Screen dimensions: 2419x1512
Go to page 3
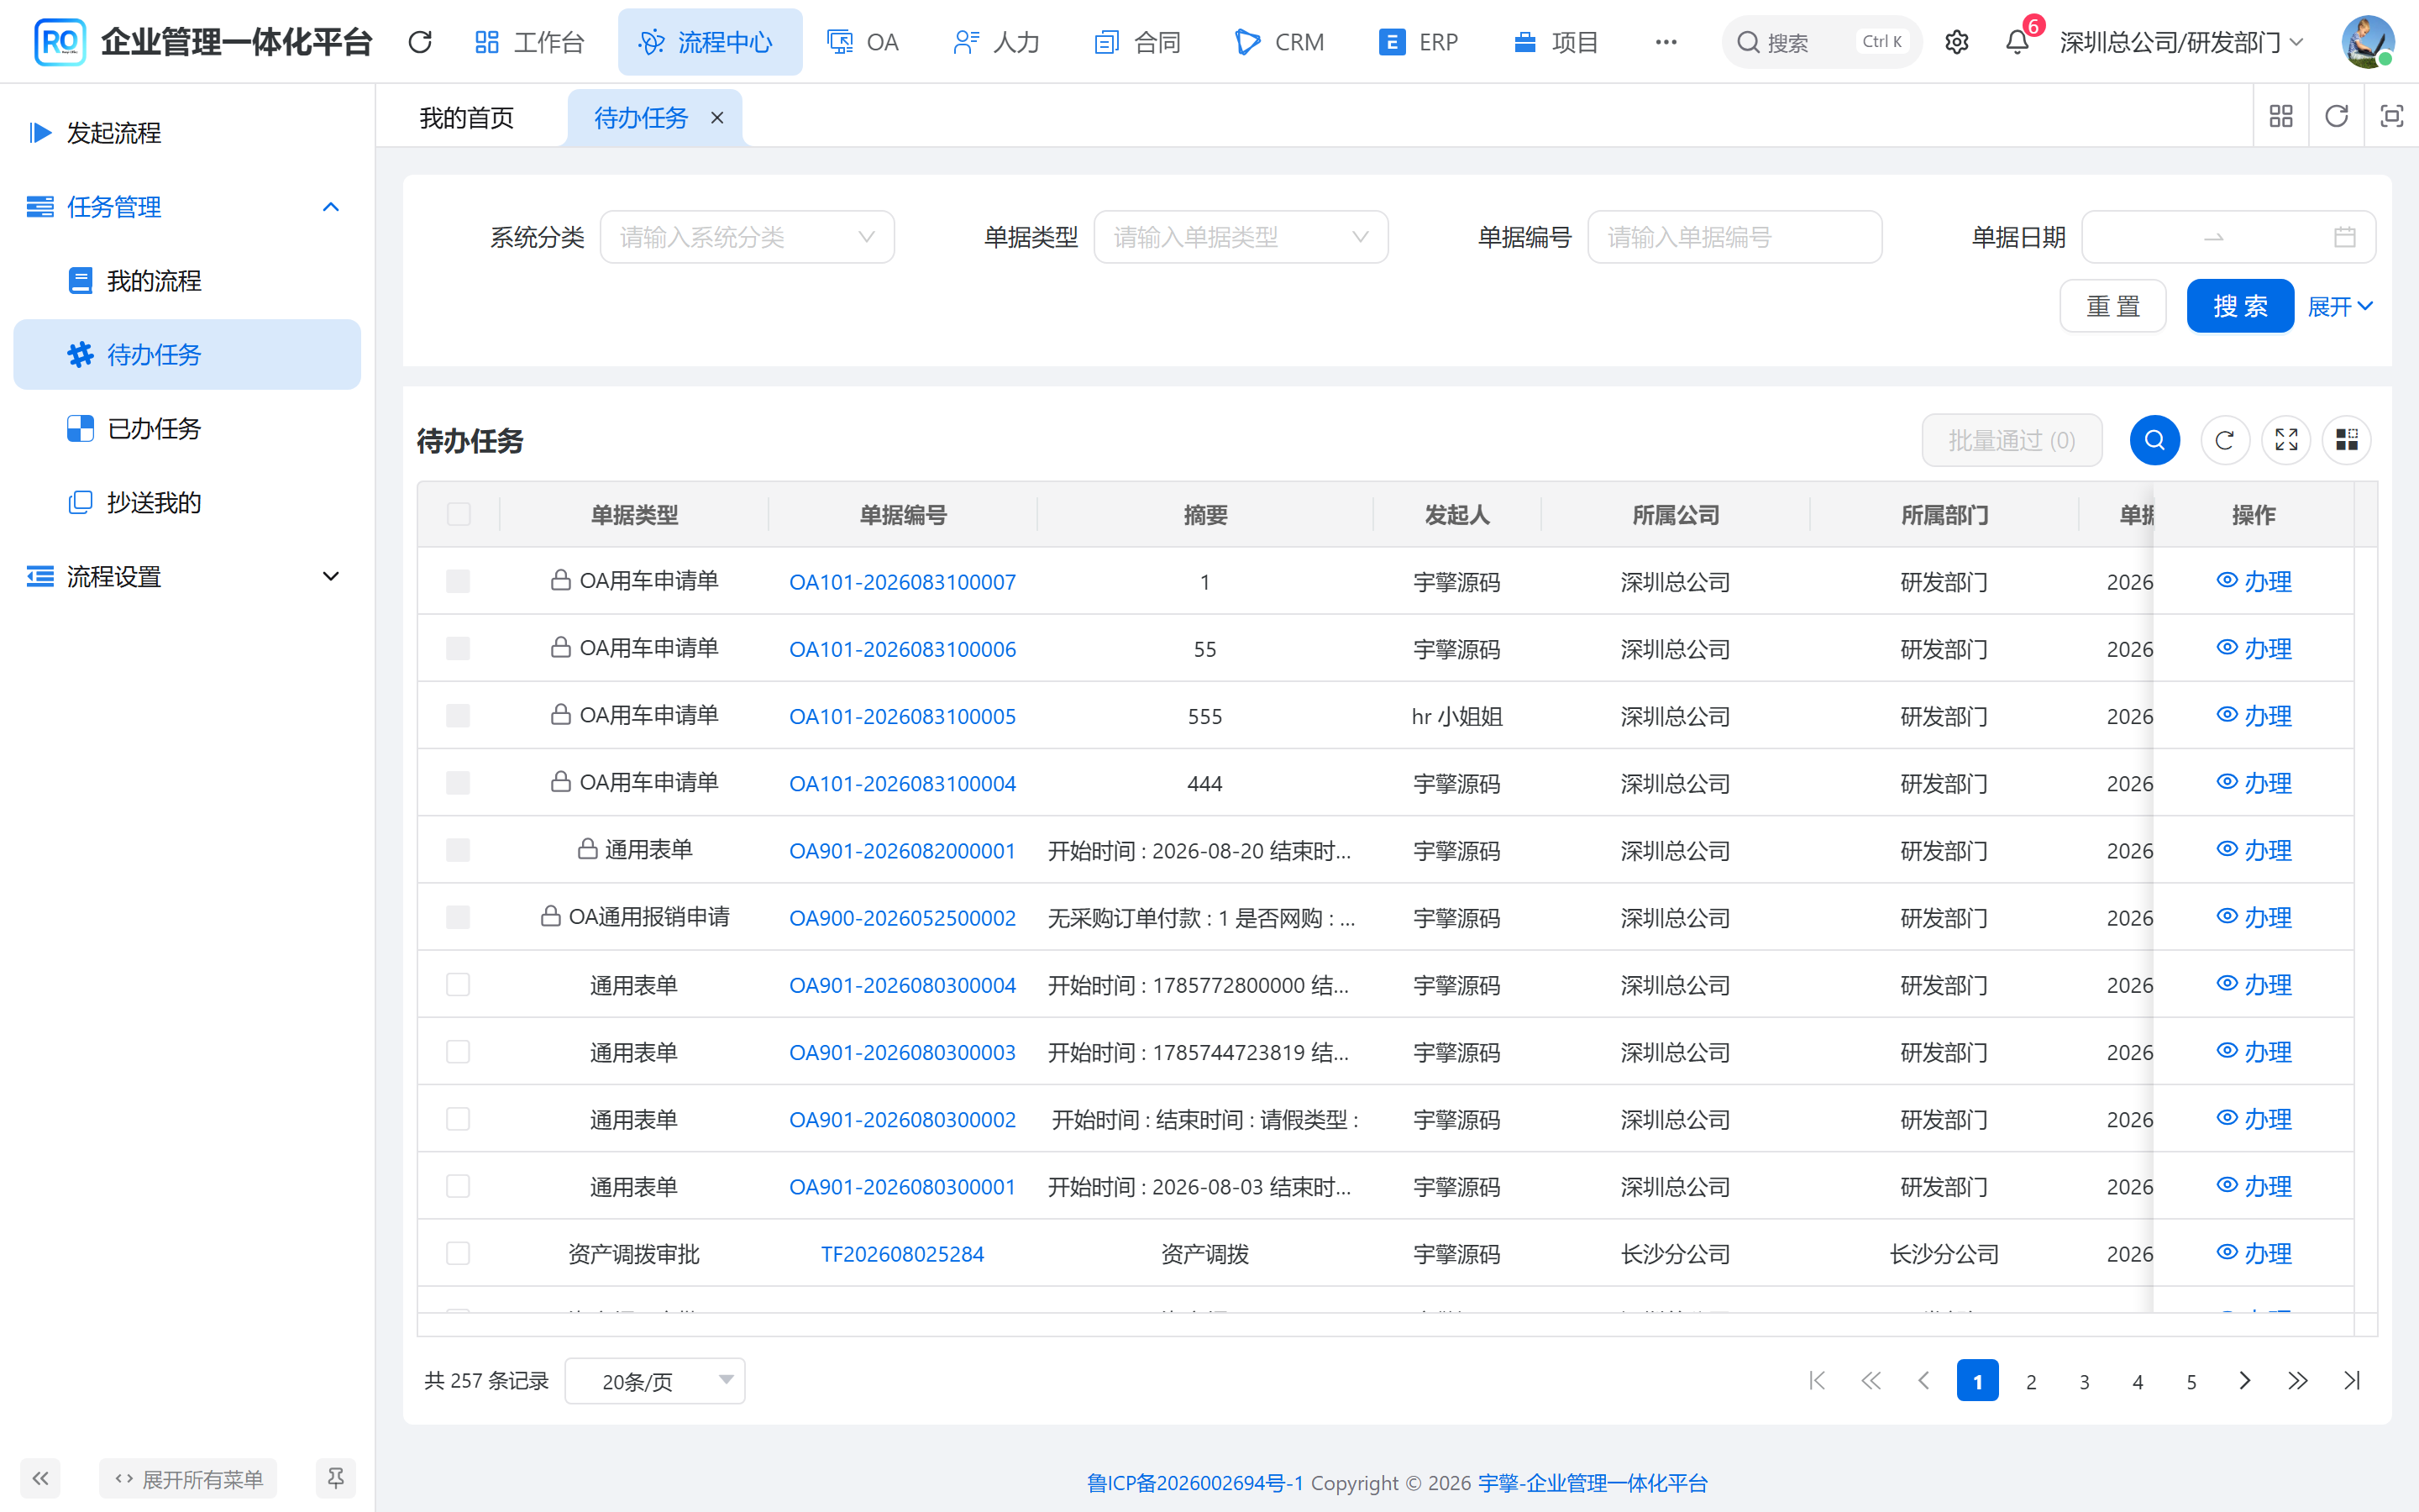(2084, 1381)
